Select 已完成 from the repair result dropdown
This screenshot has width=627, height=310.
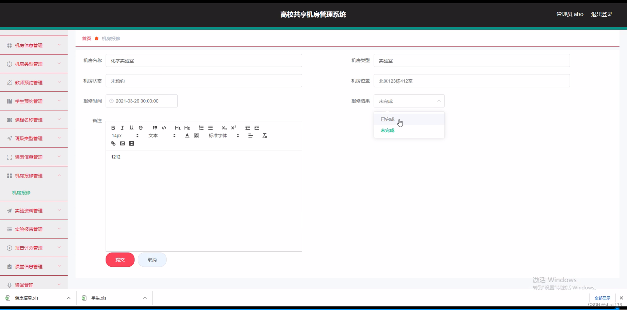(x=387, y=119)
